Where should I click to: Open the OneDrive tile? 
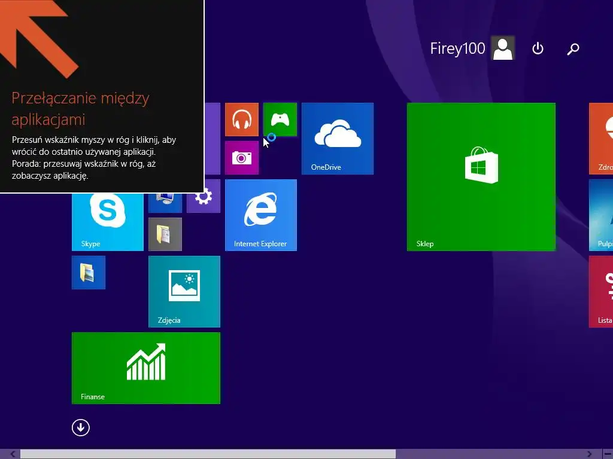[338, 139]
